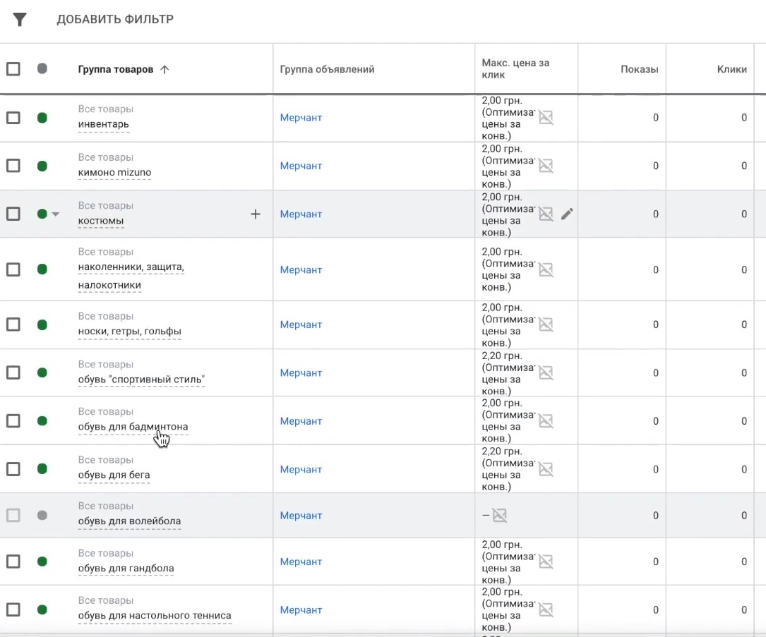Check the инвентарь row checkbox

pyautogui.click(x=13, y=118)
